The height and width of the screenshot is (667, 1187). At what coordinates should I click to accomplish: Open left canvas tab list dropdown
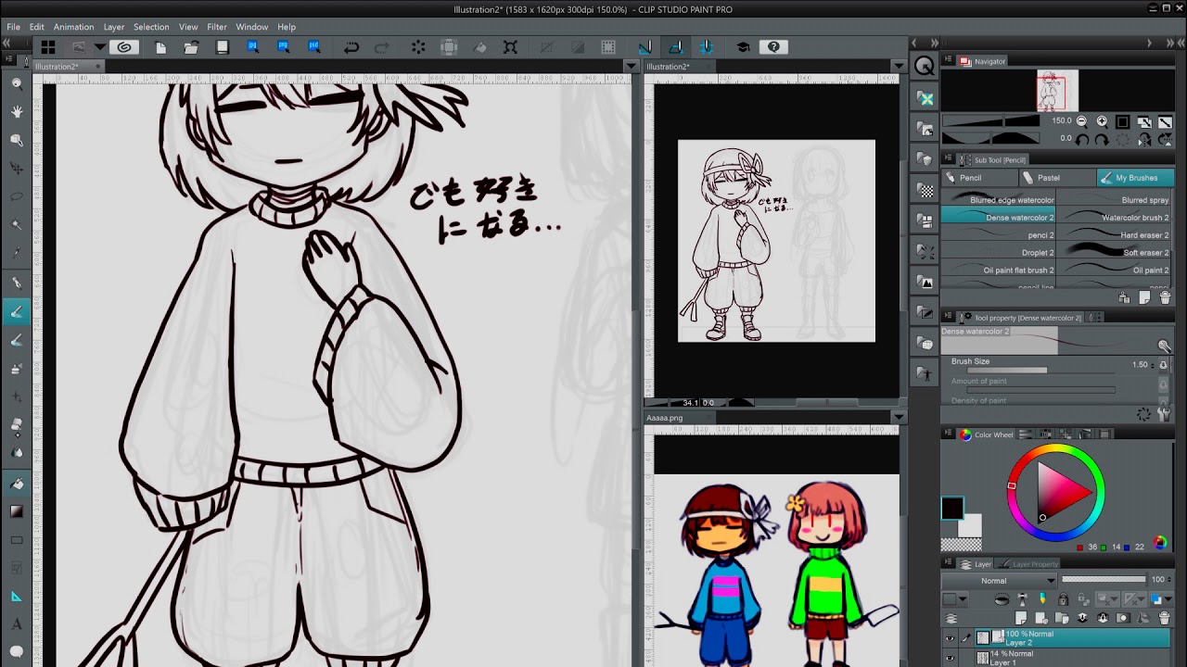(632, 67)
